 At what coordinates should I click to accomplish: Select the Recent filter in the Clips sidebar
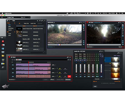tap(10, 30)
